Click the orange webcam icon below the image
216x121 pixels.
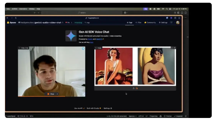tap(137, 88)
